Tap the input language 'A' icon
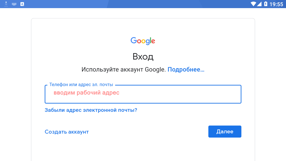 [x=22, y=4]
